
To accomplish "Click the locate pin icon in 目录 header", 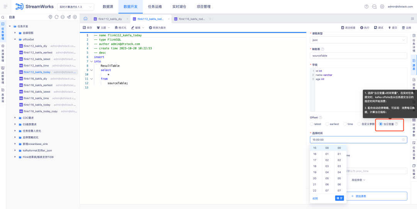I will coord(51,17).
